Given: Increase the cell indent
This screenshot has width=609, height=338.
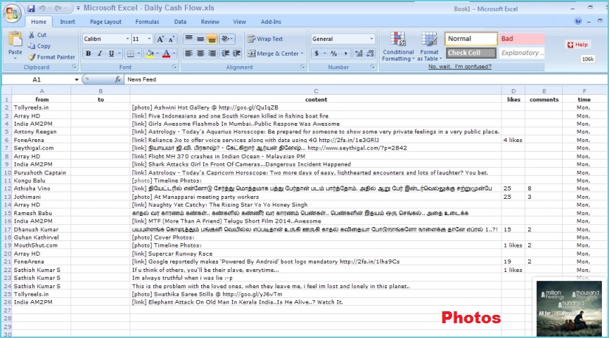Looking at the screenshot, I should [x=236, y=53].
